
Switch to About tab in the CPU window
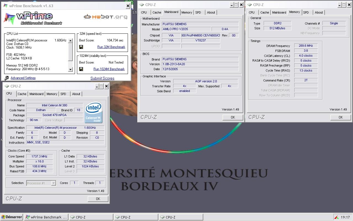pos(76,94)
